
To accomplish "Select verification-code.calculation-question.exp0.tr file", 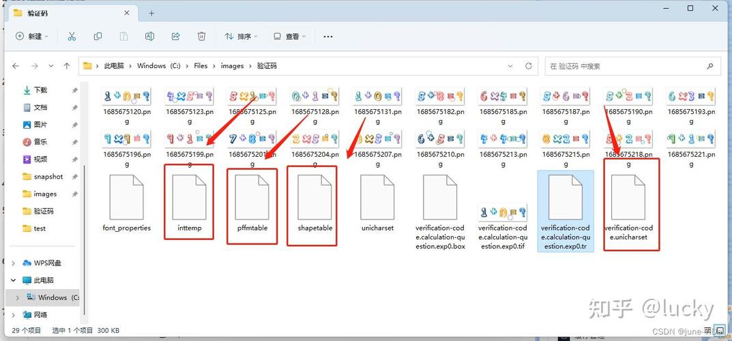I will tap(566, 211).
